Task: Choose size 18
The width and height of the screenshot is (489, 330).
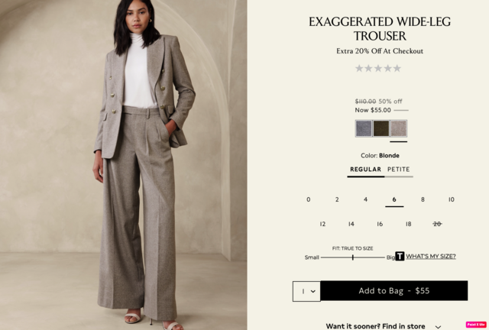Action: tap(408, 224)
